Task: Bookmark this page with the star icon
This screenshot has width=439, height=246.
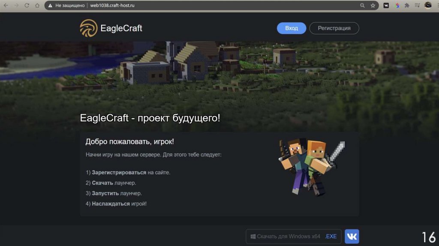Action: coord(373,5)
